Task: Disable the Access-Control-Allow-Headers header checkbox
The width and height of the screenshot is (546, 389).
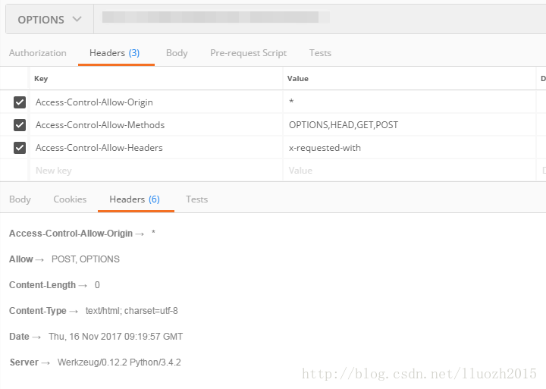Action: pyautogui.click(x=20, y=148)
